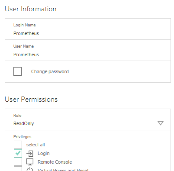
Task: Uncheck the Login privilege checkbox
Action: [18, 153]
